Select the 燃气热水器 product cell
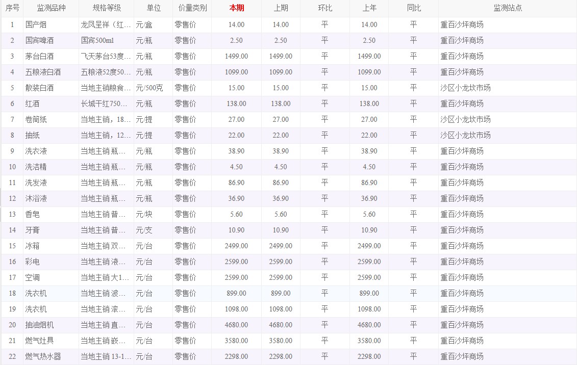Screen dimensions: 577x365 pos(43,356)
